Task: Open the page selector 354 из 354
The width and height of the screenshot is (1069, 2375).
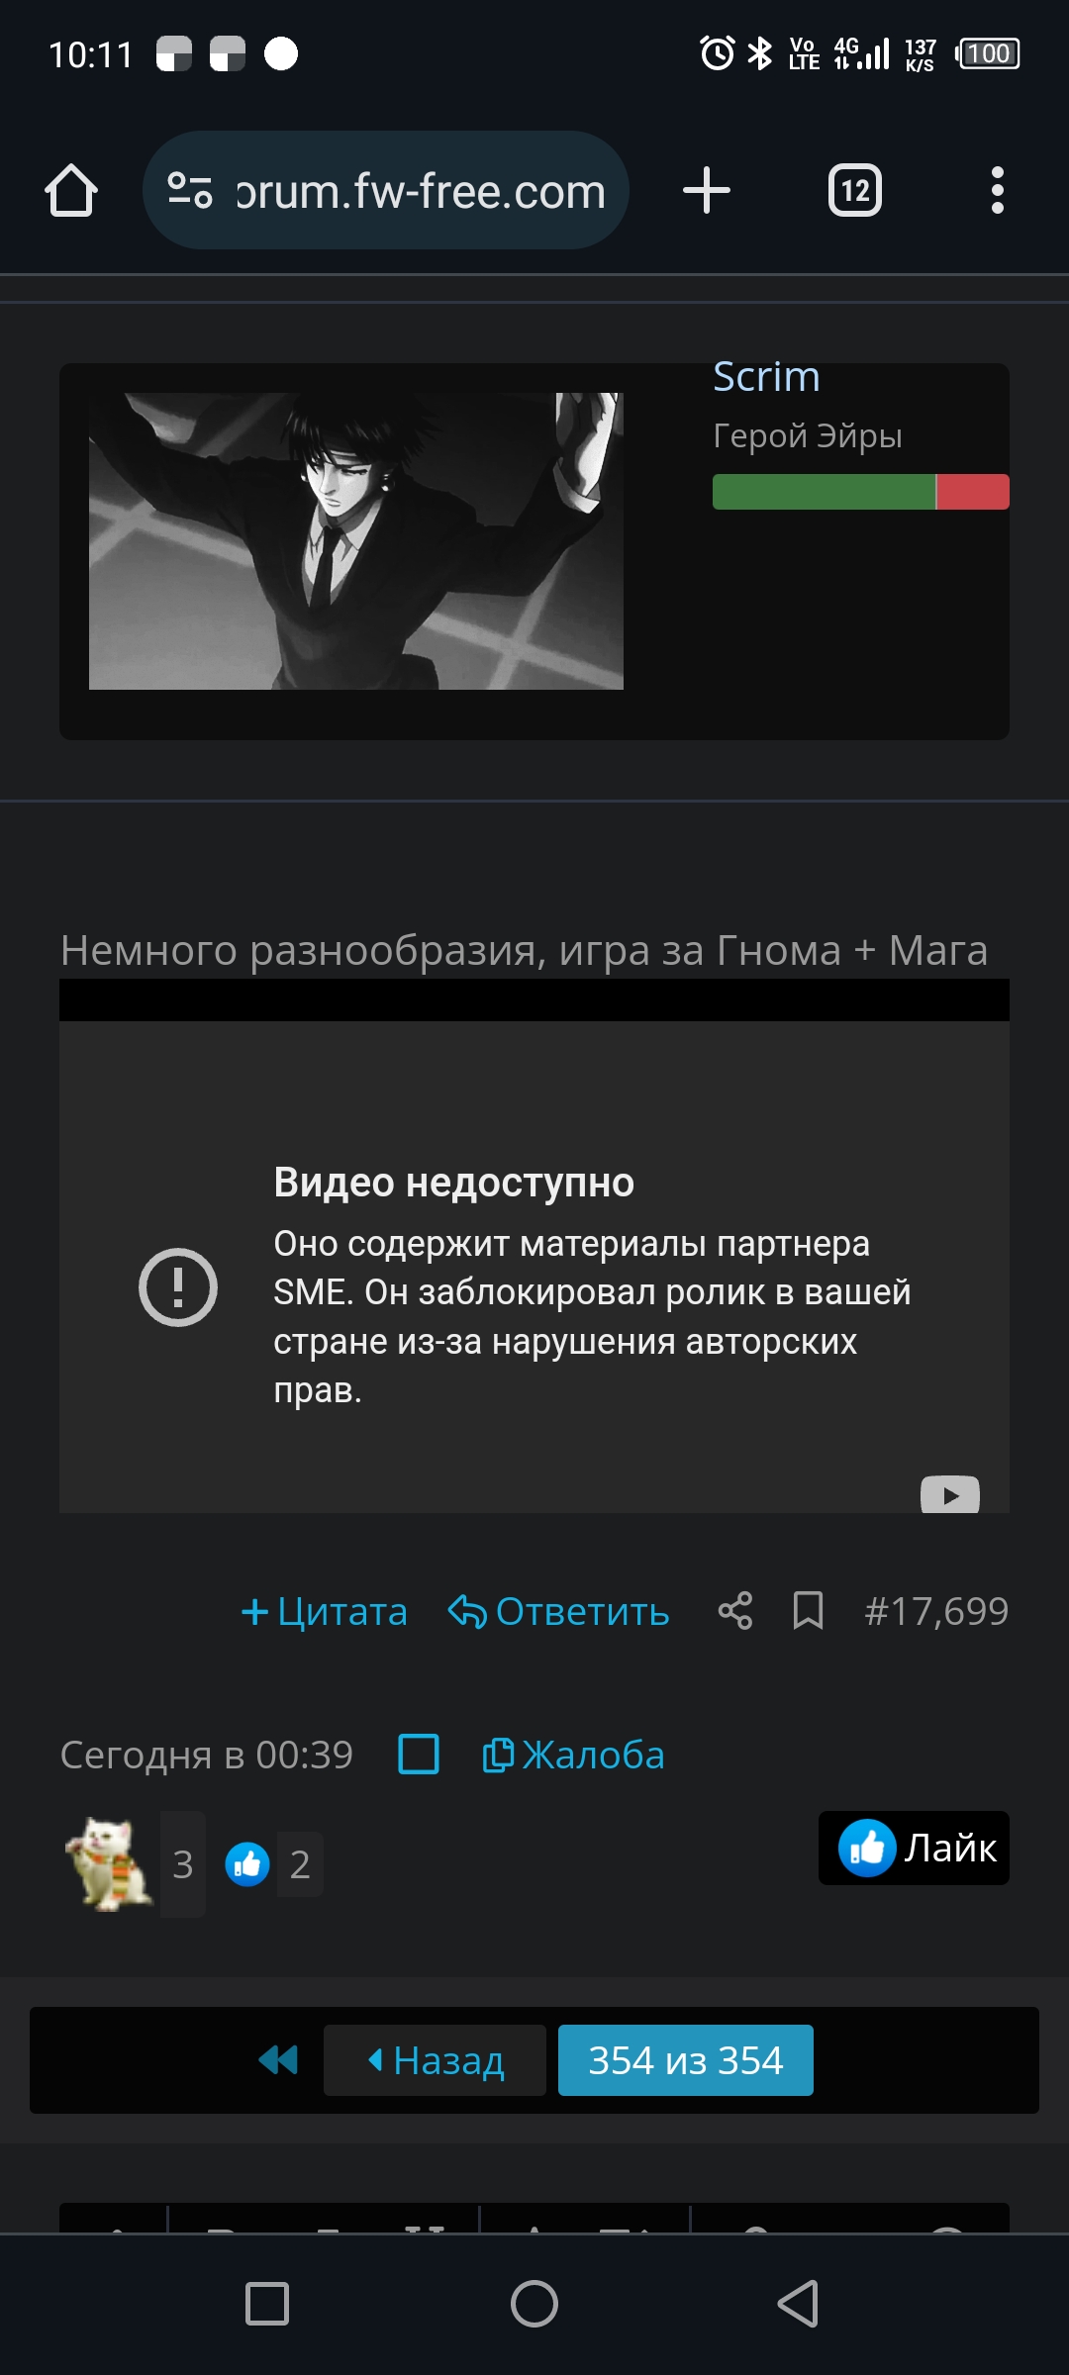Action: click(686, 2060)
